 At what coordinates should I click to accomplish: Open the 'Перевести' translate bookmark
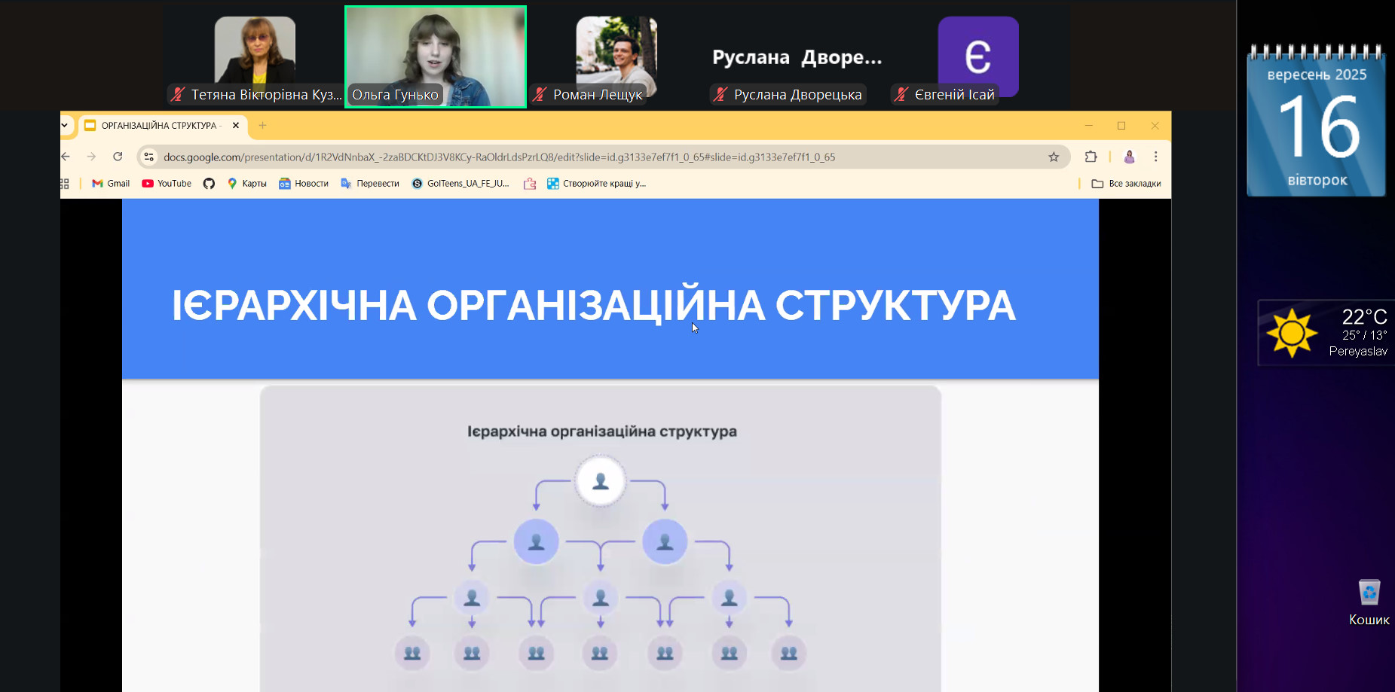[370, 184]
